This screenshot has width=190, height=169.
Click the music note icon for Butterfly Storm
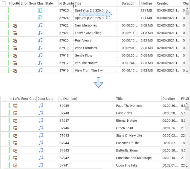point(41,150)
